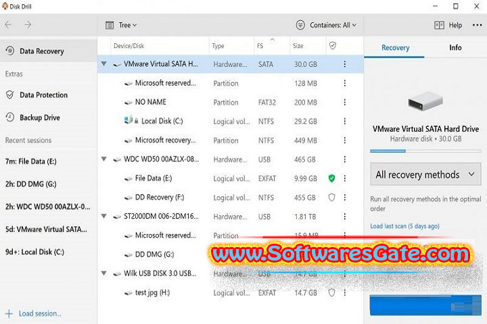Open options menu for NO NAME partition
487x324 pixels.
[x=345, y=103]
